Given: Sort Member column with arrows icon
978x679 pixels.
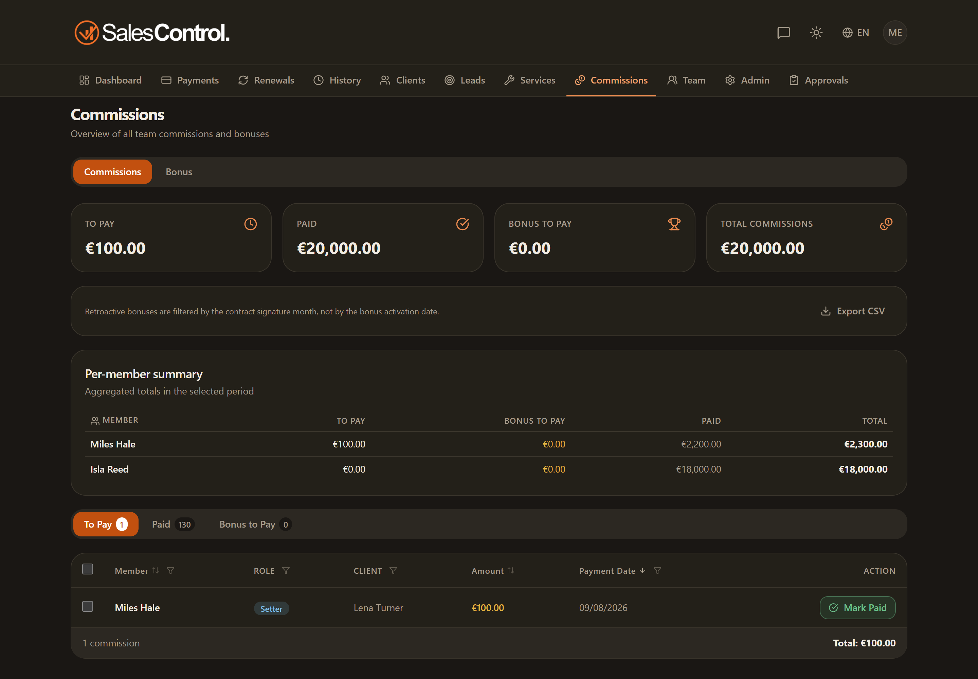Looking at the screenshot, I should point(156,570).
